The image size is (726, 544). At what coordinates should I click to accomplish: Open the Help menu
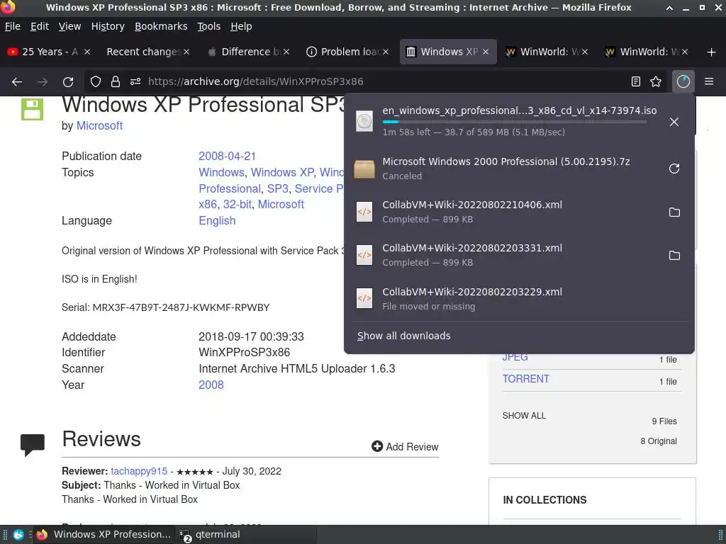coord(241,26)
